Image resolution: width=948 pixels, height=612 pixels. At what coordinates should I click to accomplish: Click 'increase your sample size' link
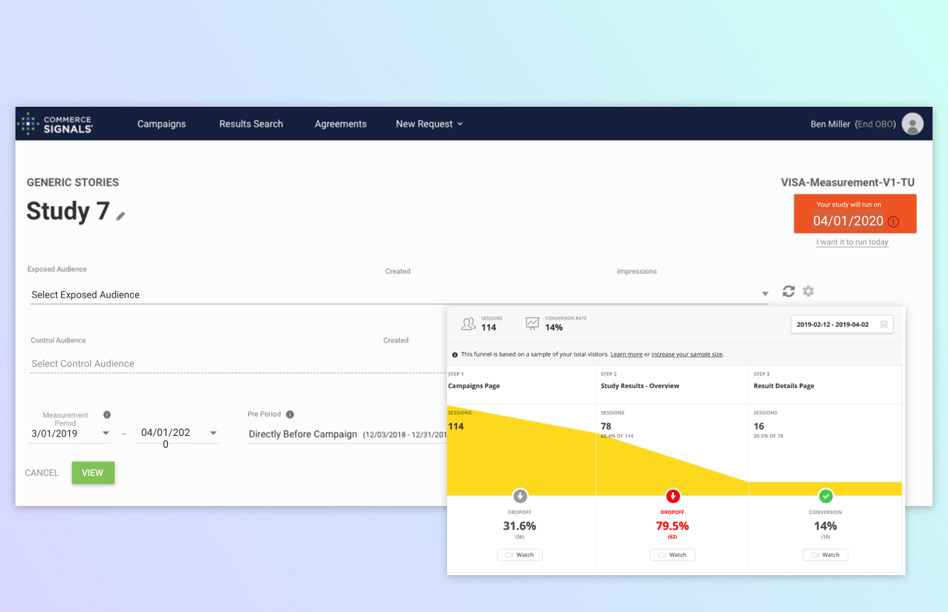(x=687, y=354)
